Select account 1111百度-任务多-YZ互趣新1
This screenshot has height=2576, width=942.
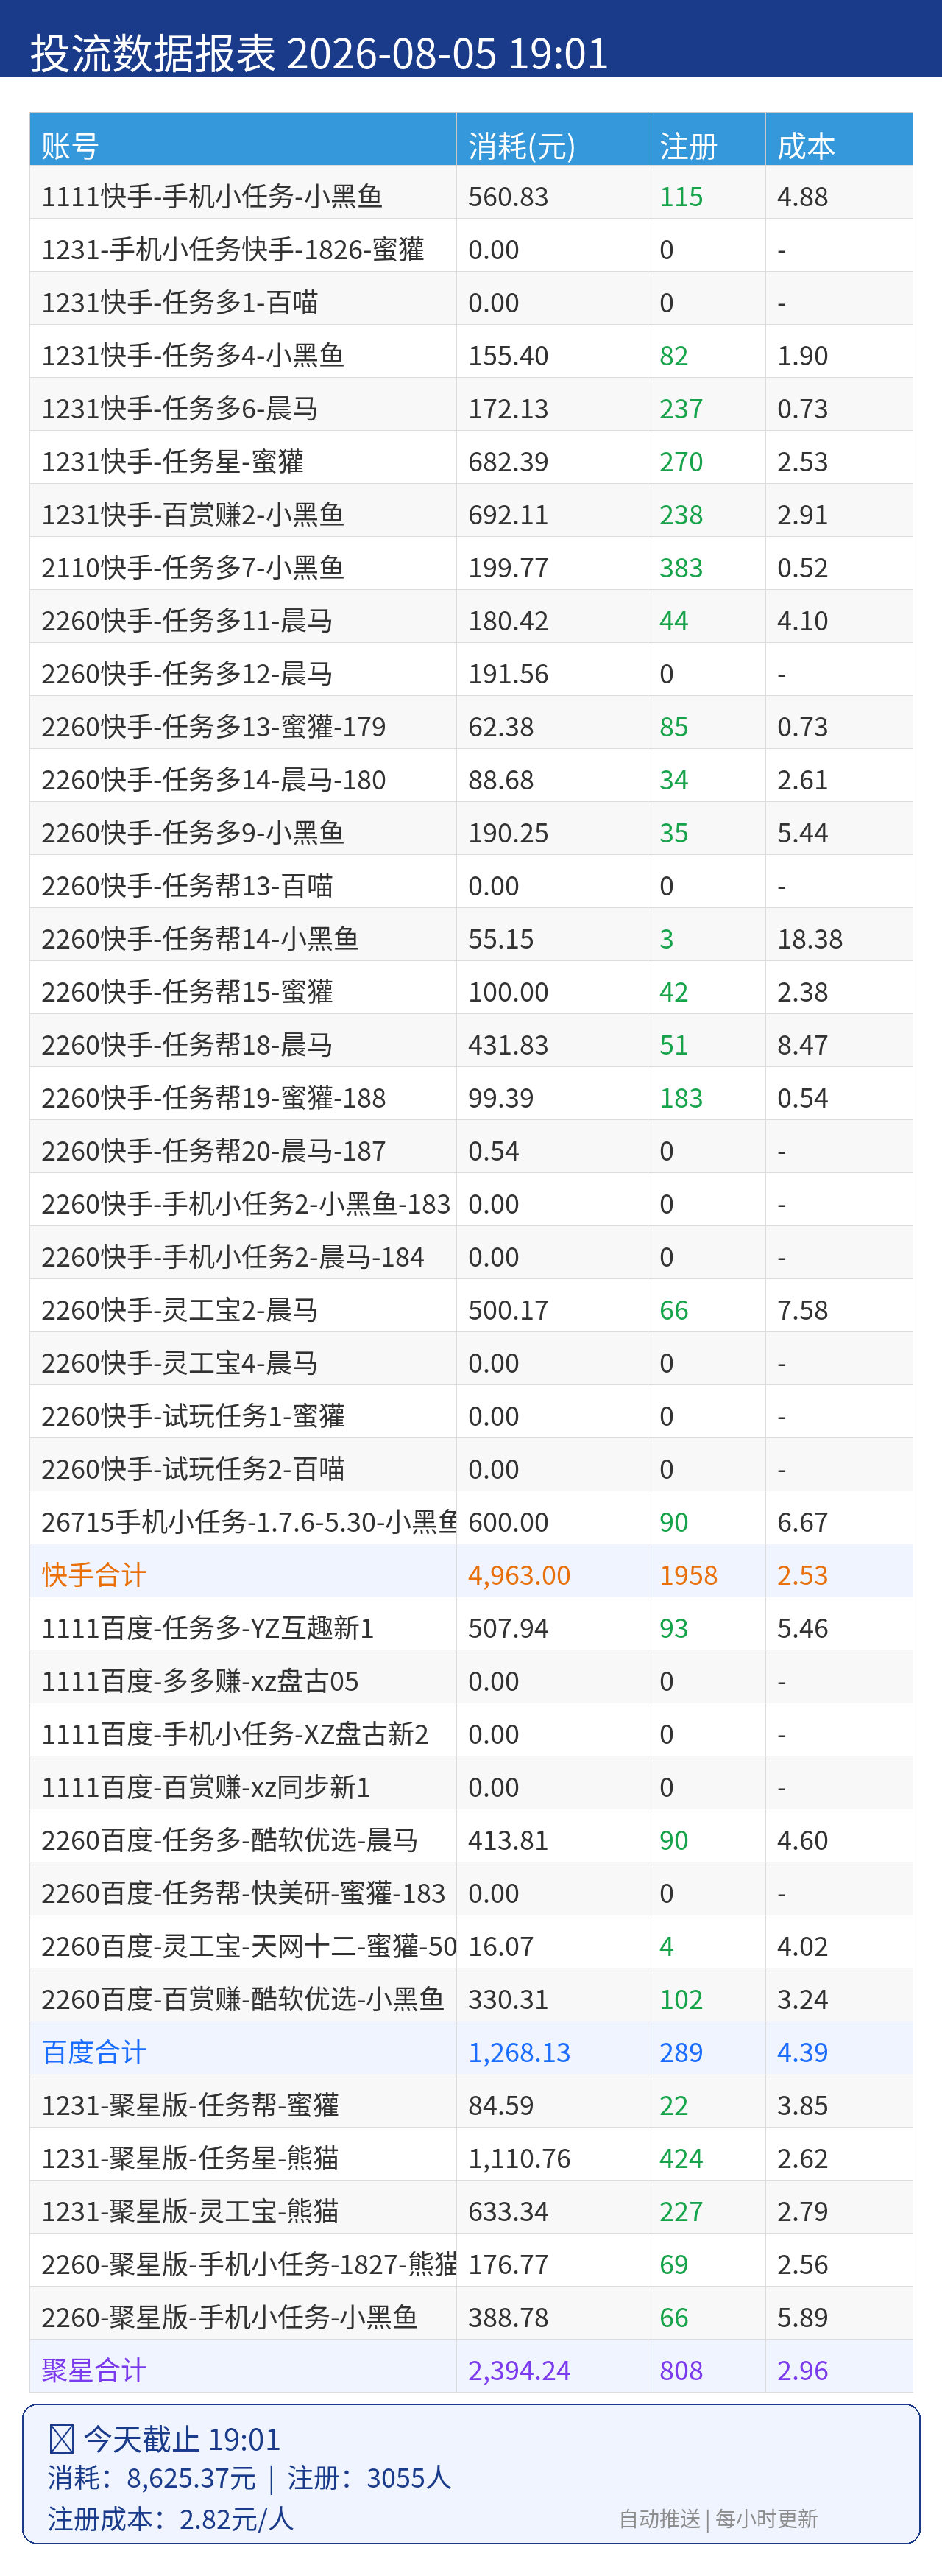[x=208, y=1628]
